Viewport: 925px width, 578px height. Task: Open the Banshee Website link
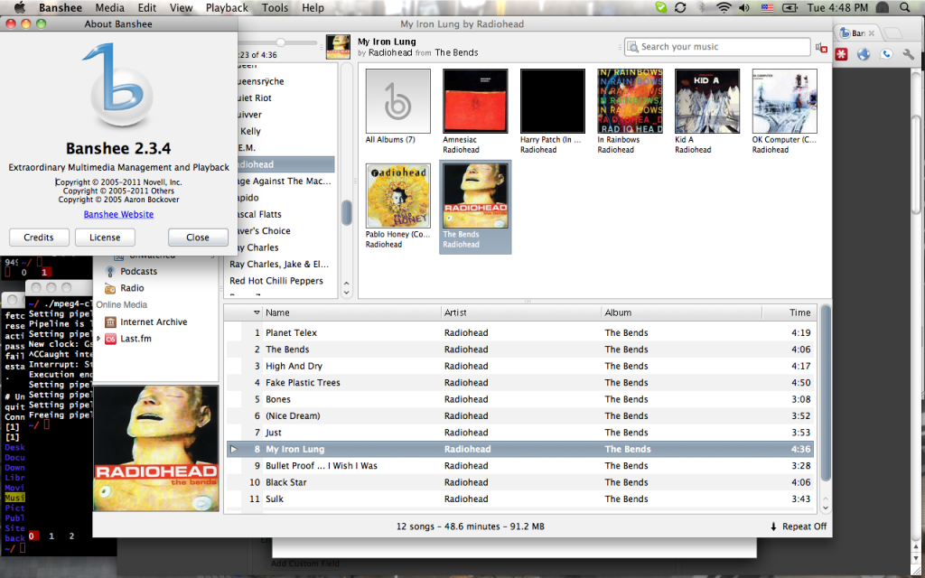118,214
